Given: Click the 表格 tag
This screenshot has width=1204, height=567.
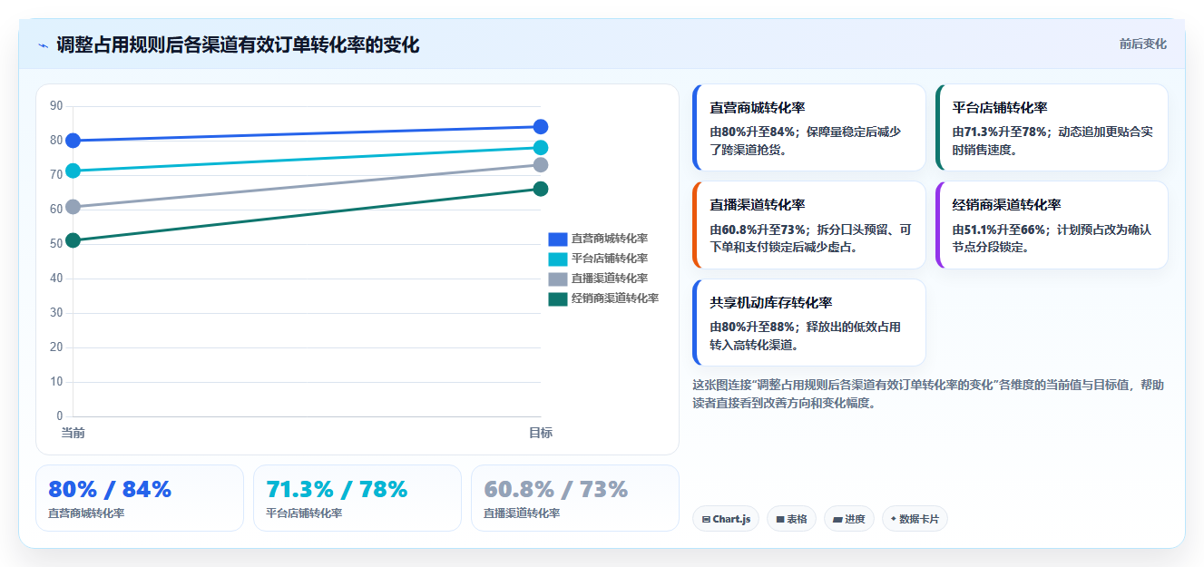Looking at the screenshot, I should pyautogui.click(x=791, y=519).
